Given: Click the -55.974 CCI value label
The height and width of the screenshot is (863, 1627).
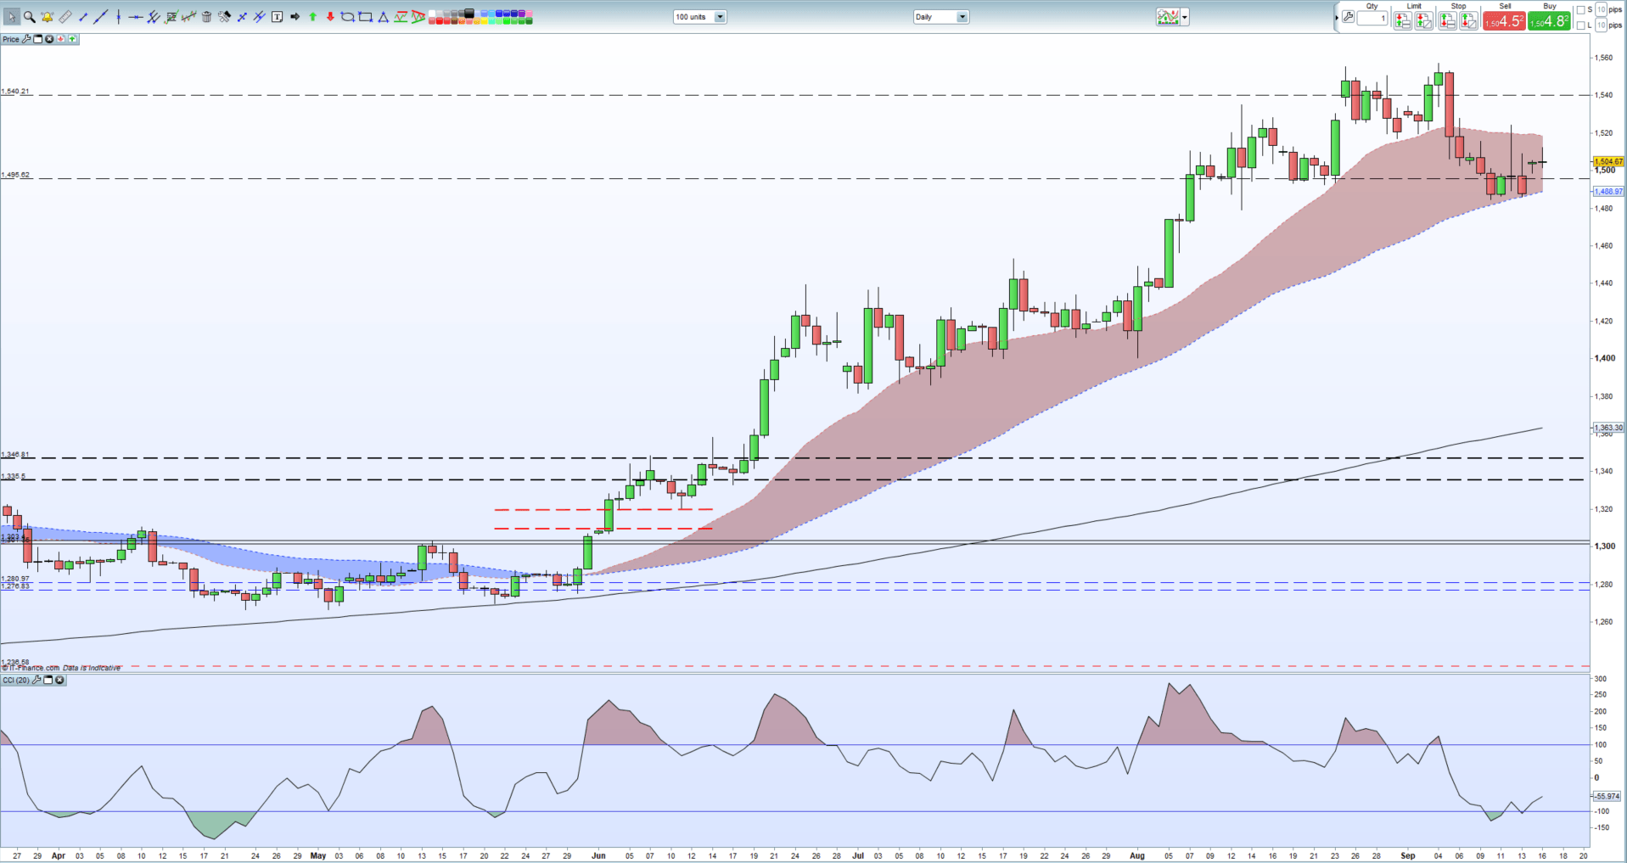Looking at the screenshot, I should tap(1607, 796).
